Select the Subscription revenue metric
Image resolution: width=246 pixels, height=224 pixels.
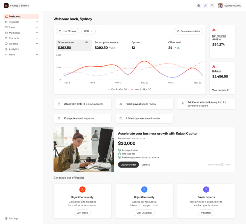pos(111,45)
